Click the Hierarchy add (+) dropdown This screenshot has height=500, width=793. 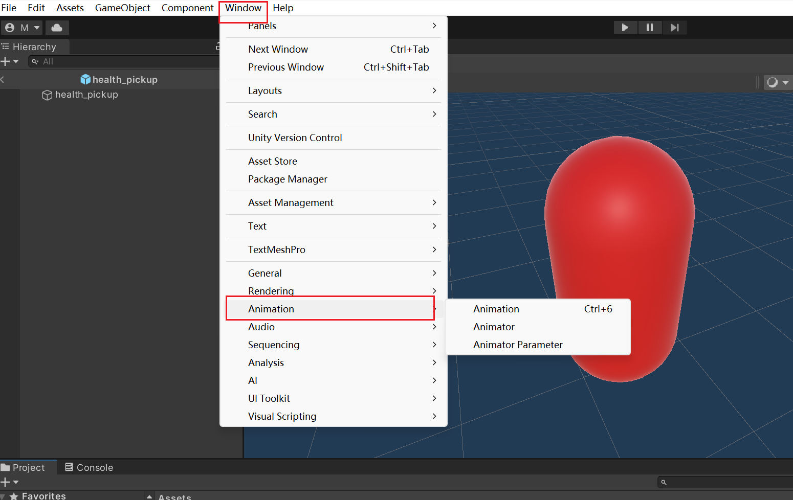click(x=10, y=61)
